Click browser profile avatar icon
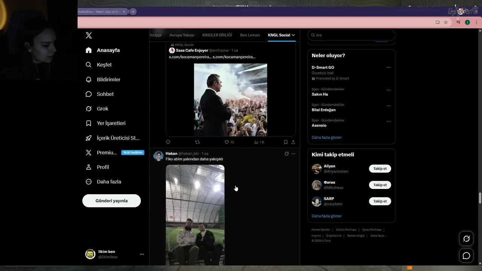Screen dimensions: 482x271 (x=467, y=22)
